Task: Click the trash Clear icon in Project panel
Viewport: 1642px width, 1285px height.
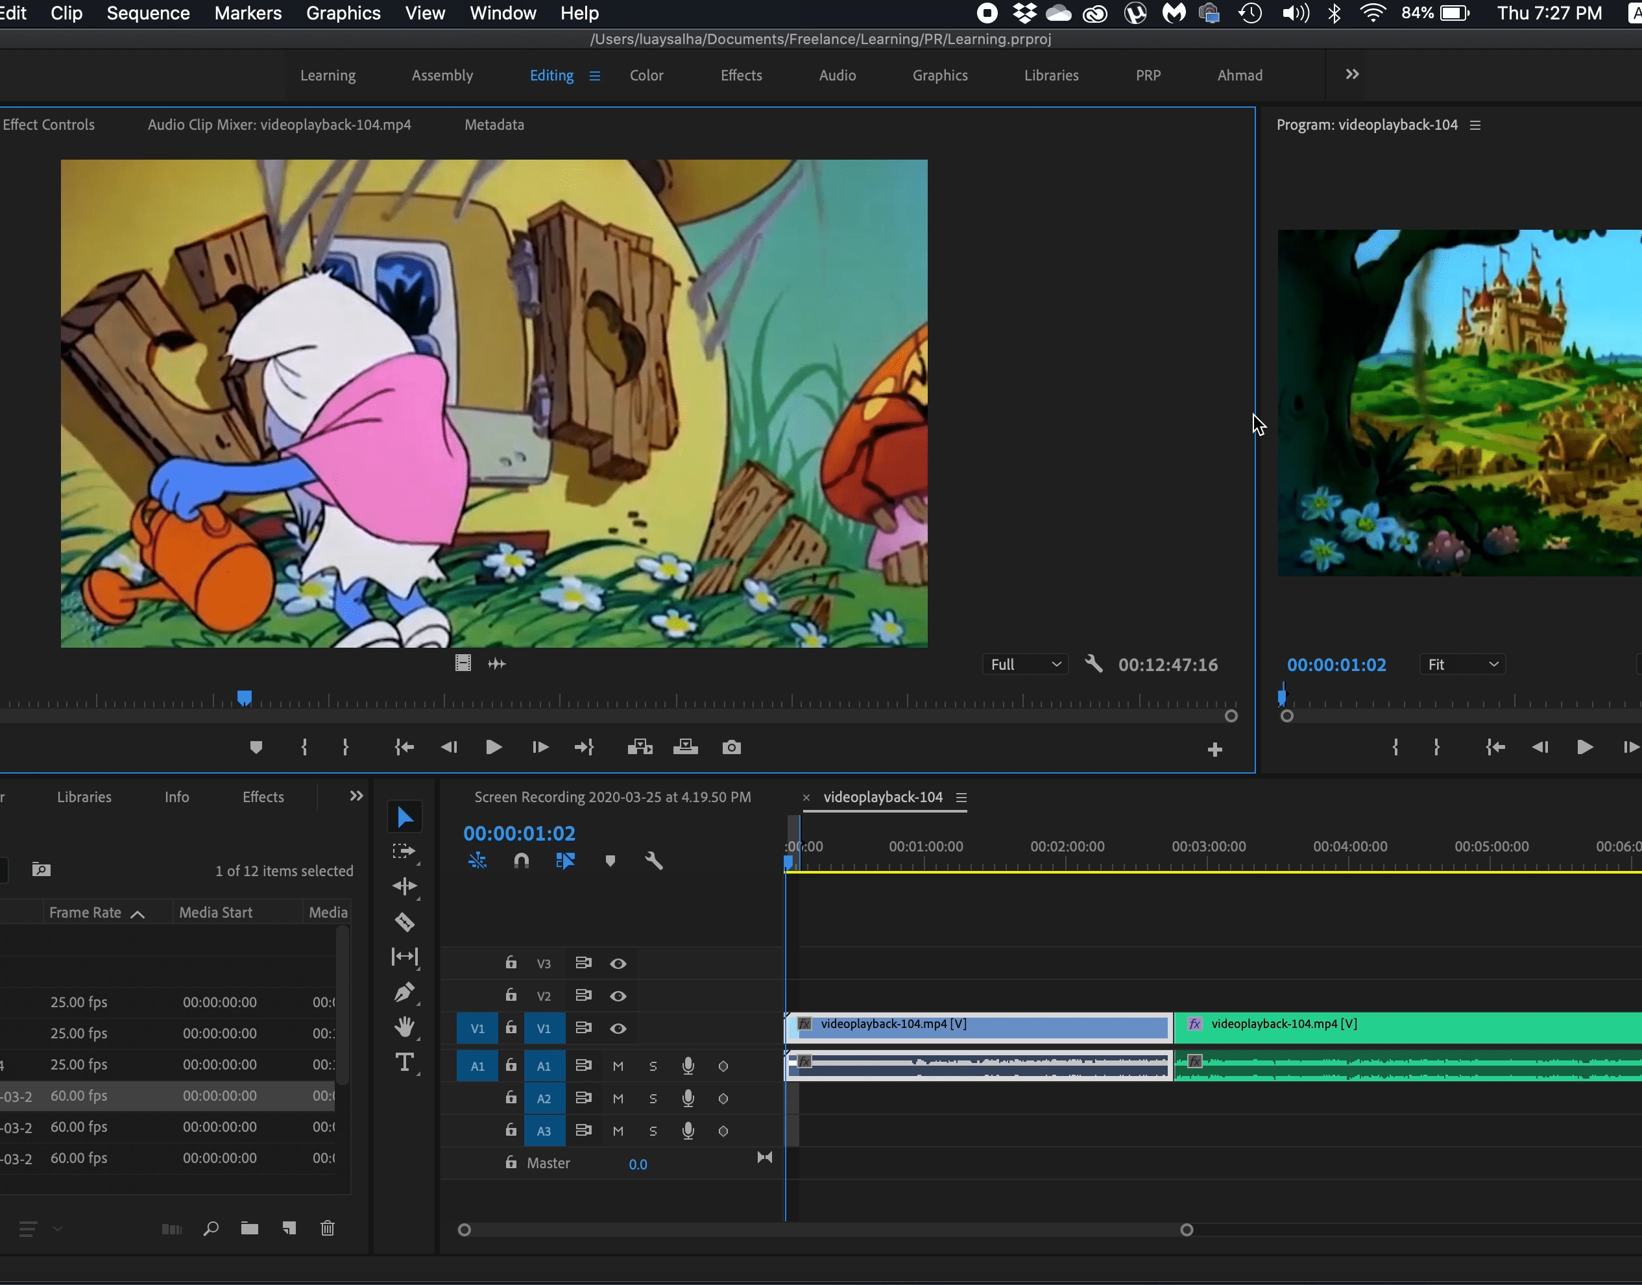Action: click(x=327, y=1229)
